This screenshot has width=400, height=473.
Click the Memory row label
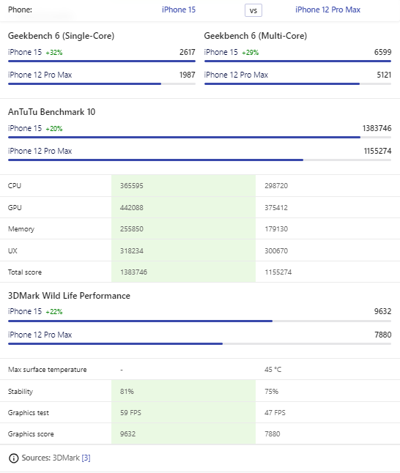point(21,229)
